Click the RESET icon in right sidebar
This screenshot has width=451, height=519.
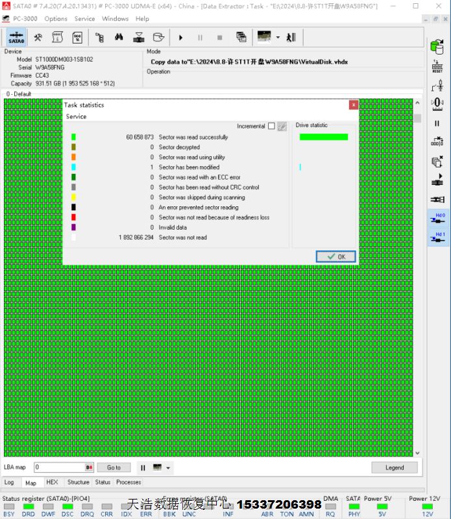click(x=437, y=65)
